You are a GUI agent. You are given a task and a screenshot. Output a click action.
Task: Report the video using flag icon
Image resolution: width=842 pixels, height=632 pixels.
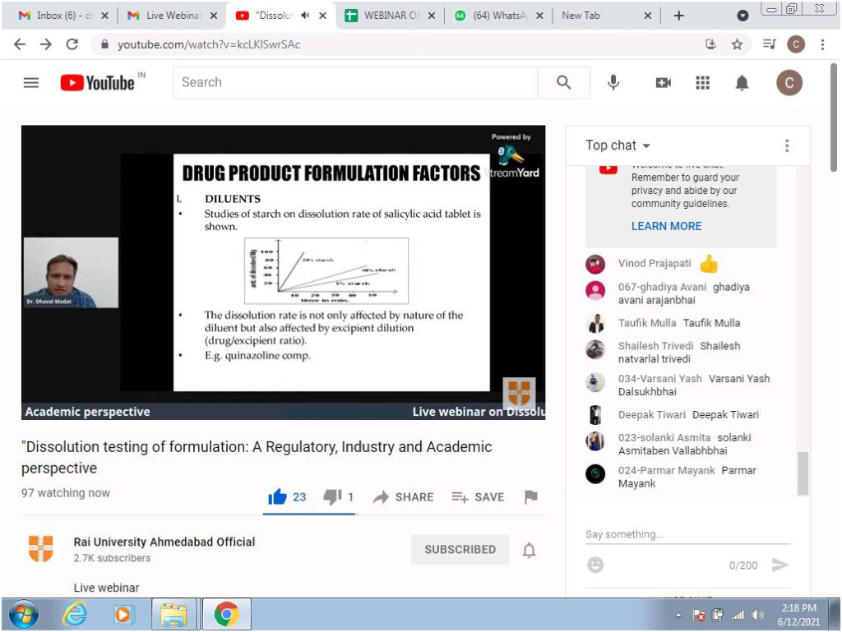(x=530, y=496)
